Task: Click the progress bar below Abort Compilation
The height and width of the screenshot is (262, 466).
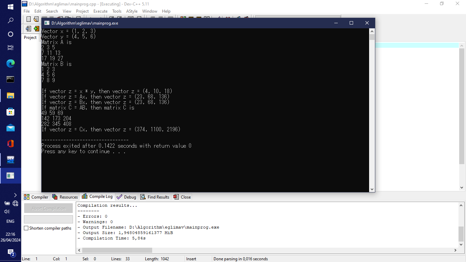Action: (48, 219)
